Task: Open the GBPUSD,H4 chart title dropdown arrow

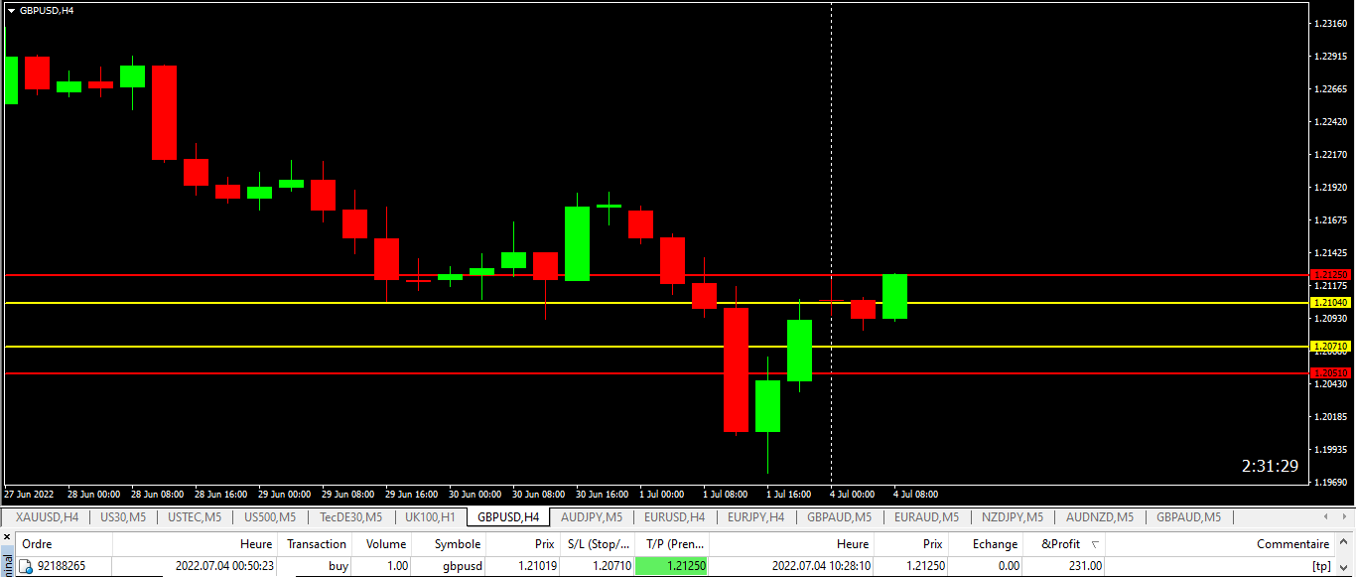Action: (11, 10)
